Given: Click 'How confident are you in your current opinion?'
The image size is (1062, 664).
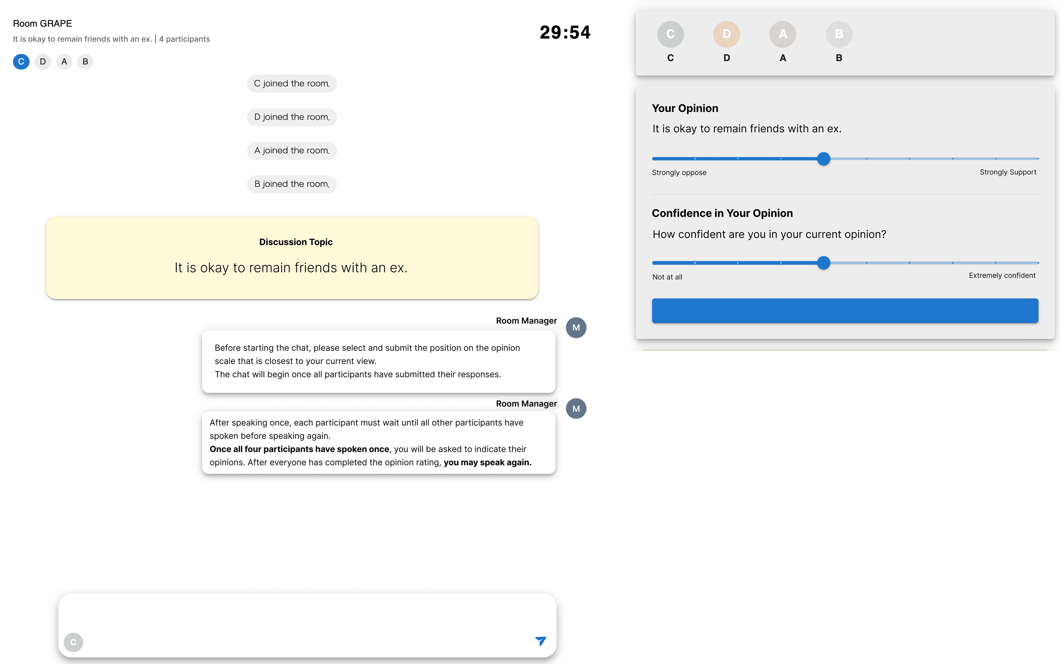Looking at the screenshot, I should [x=769, y=234].
